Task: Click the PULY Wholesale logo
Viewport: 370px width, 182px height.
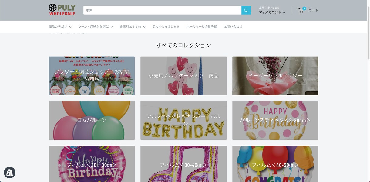Action: pos(62,10)
